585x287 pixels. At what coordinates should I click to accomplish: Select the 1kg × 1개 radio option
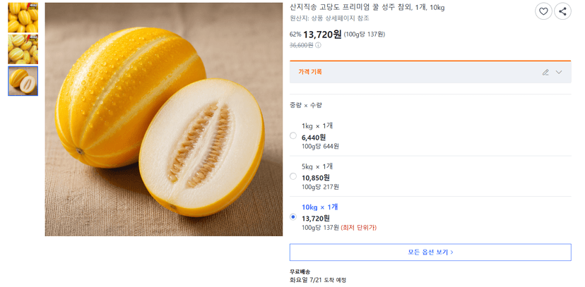(x=293, y=136)
